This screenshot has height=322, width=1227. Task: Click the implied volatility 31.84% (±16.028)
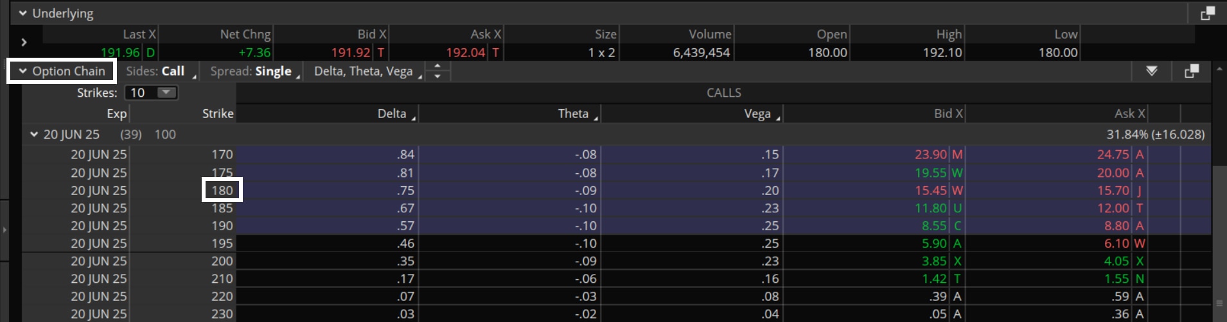tap(1156, 135)
